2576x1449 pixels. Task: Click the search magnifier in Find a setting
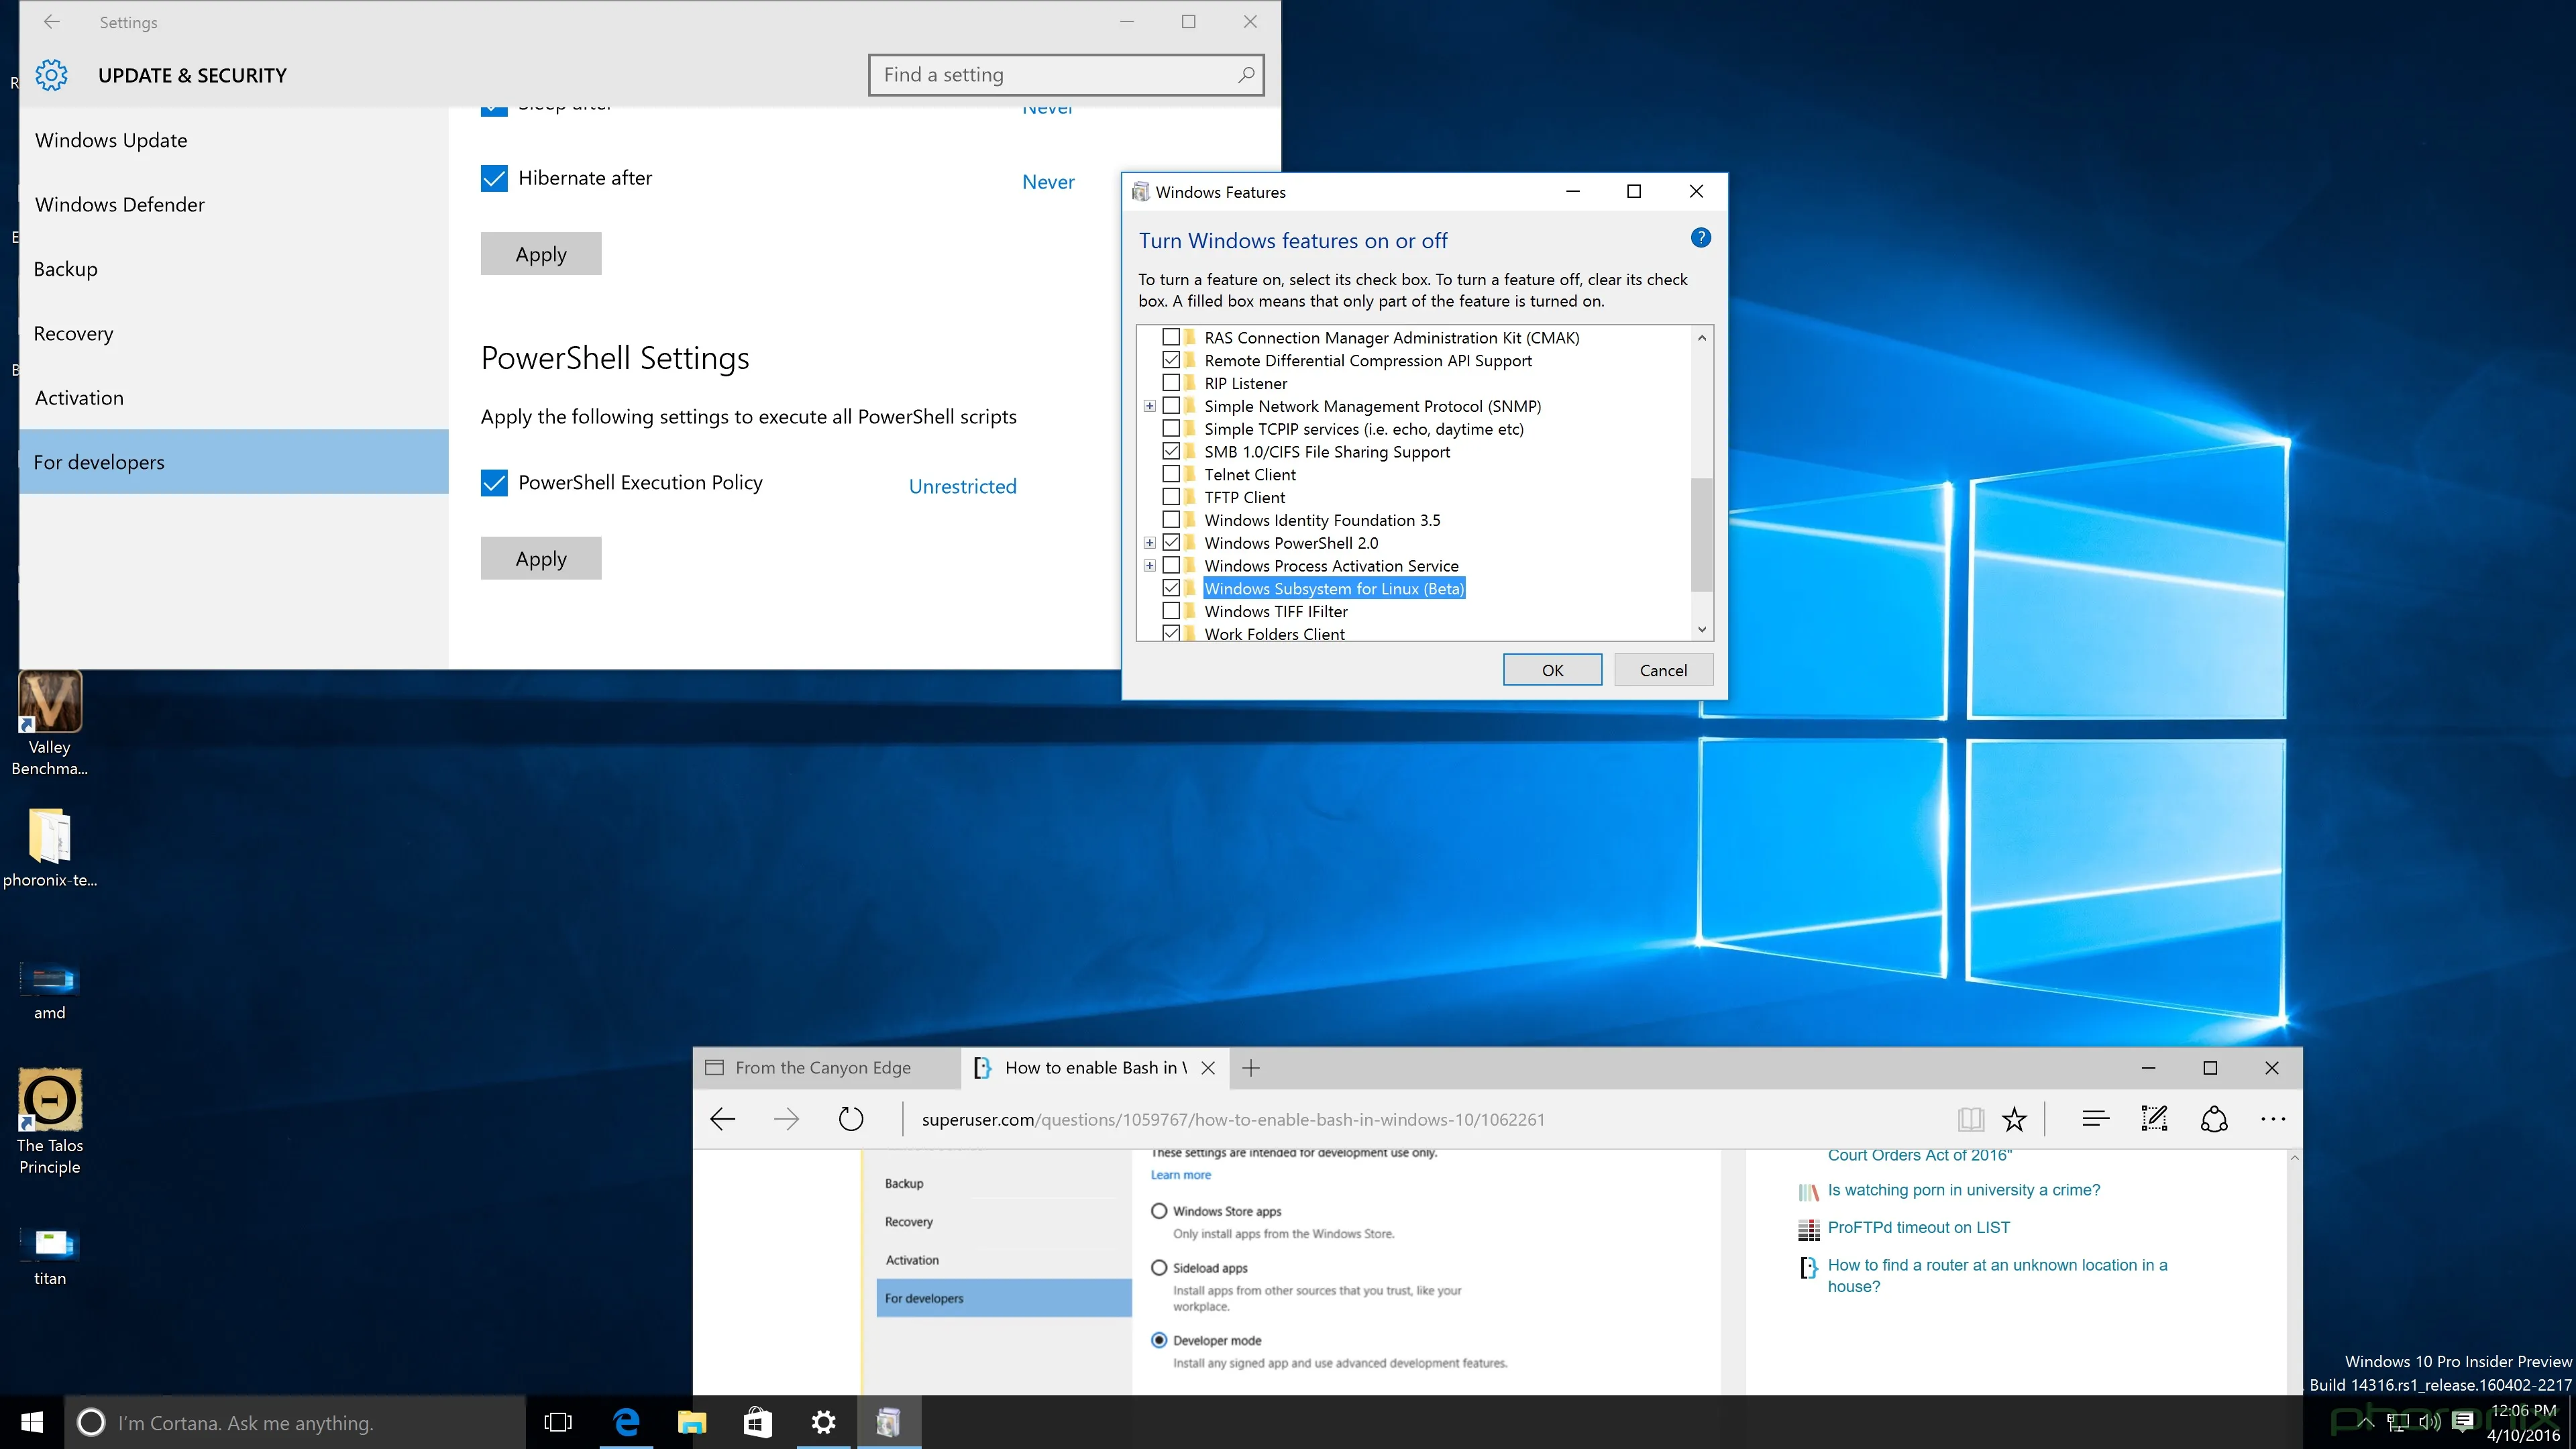(x=1245, y=75)
